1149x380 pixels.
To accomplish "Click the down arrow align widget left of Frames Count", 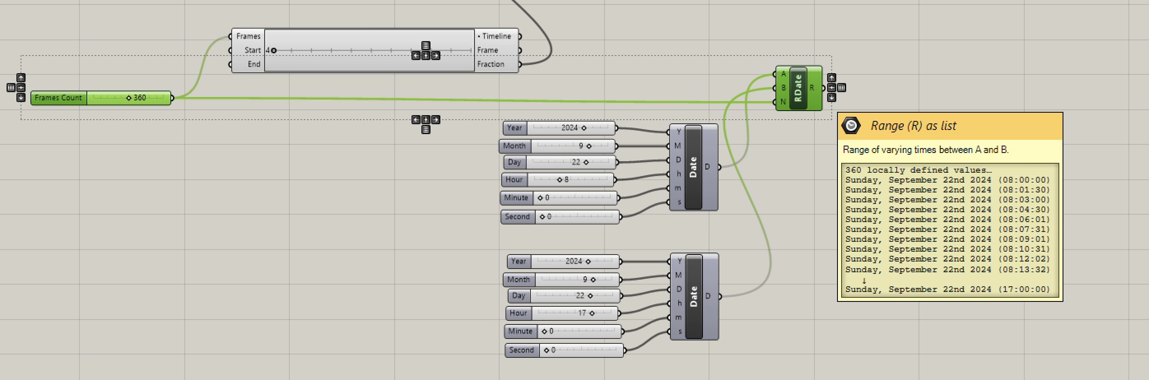I will point(21,97).
